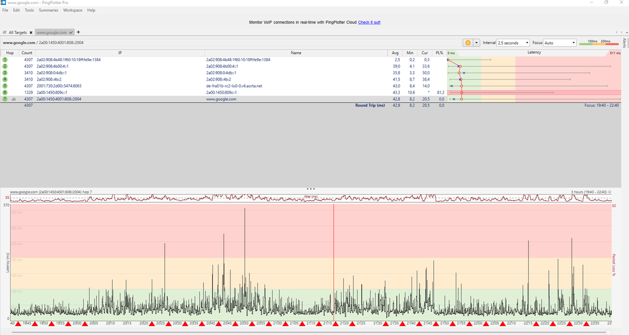
Task: Select IP cell 2001:730:2d00::5474:8065
Action: (59, 86)
